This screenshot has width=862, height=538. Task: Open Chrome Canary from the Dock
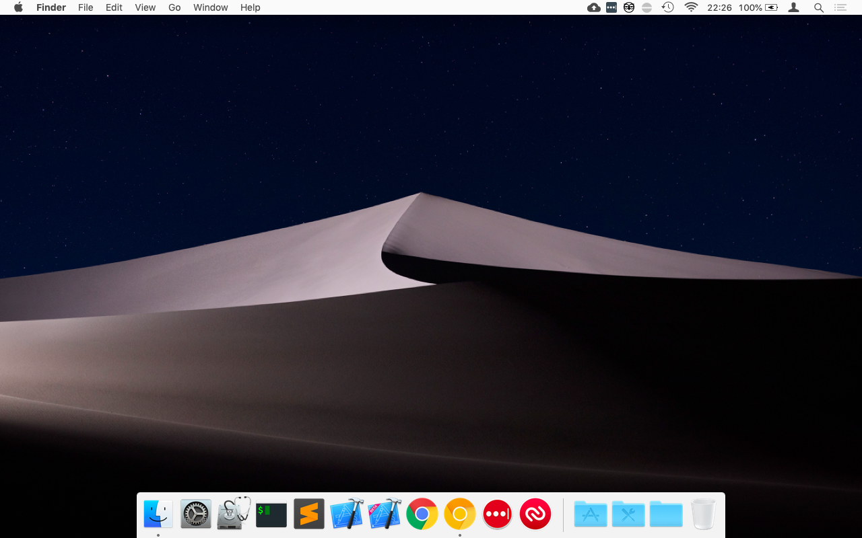tap(460, 514)
